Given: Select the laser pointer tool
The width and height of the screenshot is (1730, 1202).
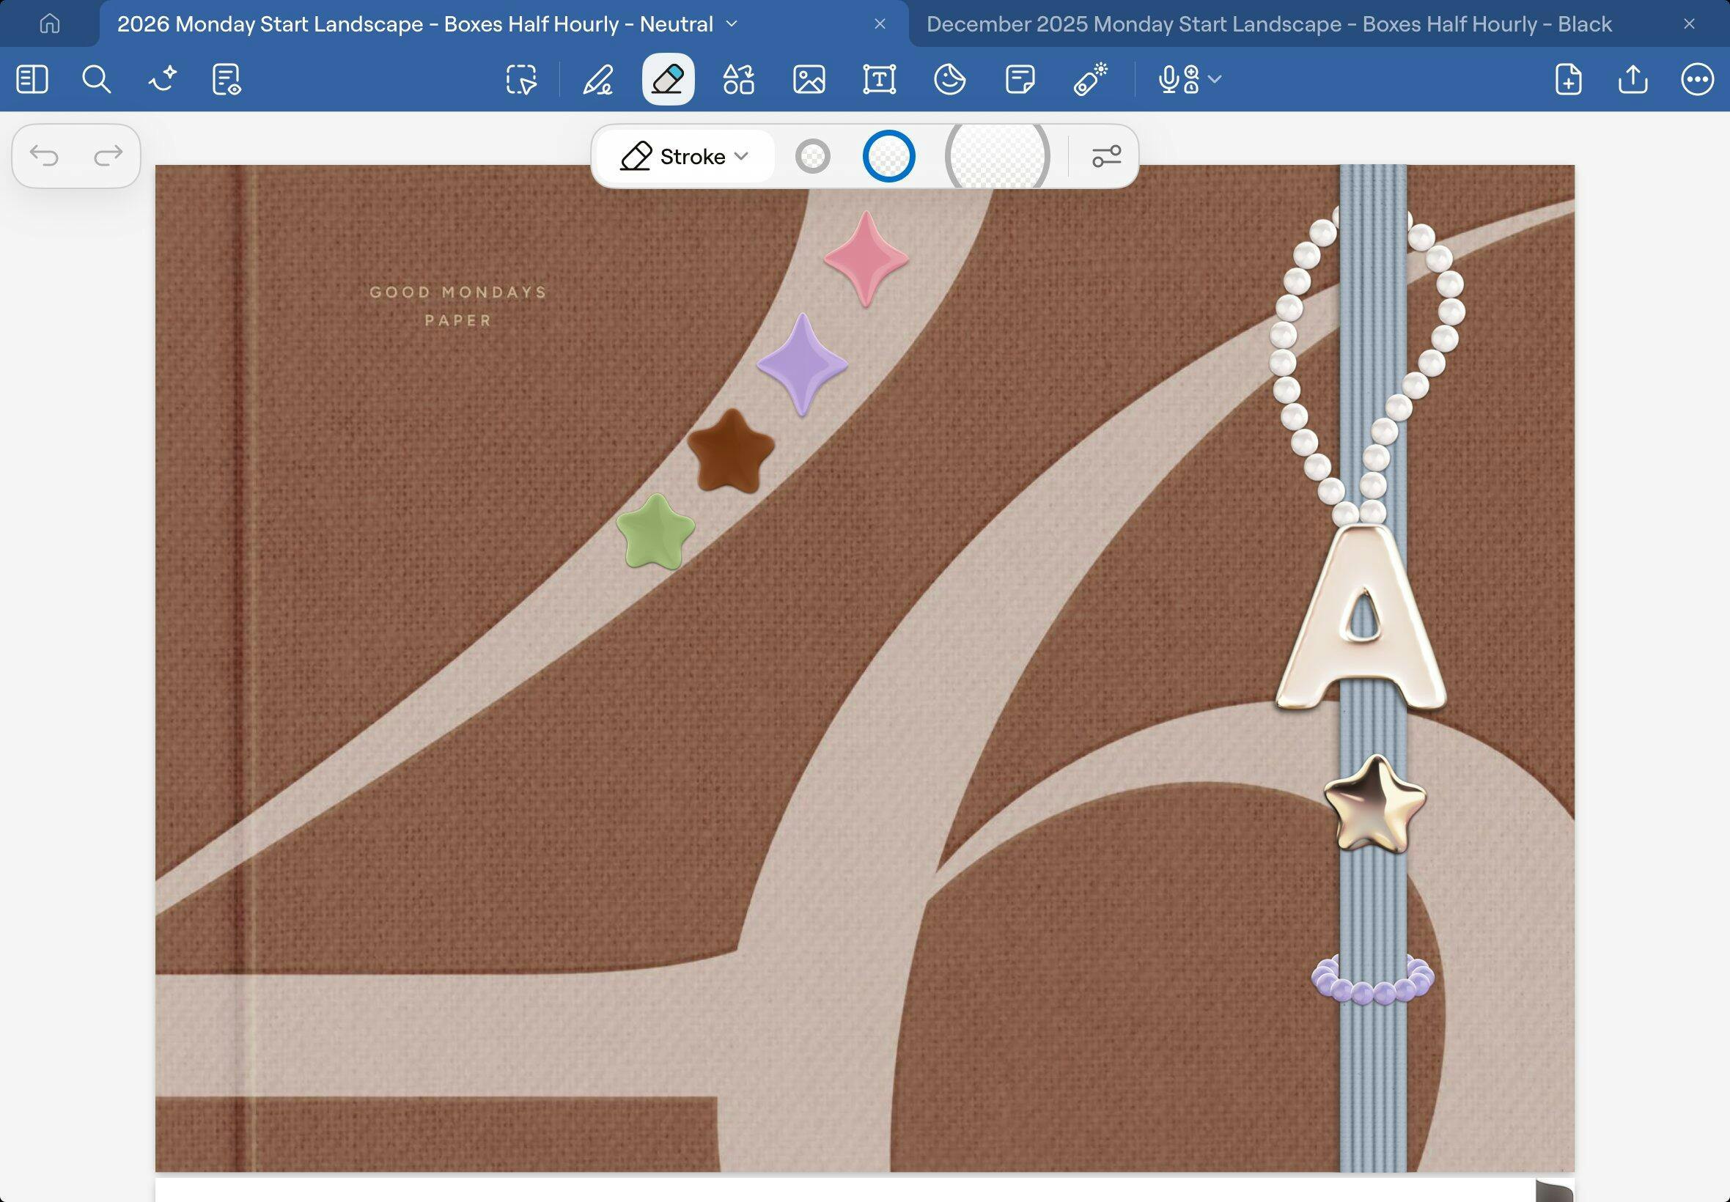Looking at the screenshot, I should [x=1090, y=79].
